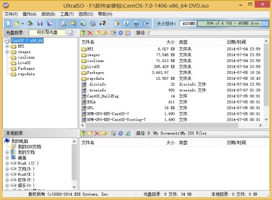This screenshot has width=272, height=200.
Task: Expand the 我的文档 node in the local tree
Action: (7, 152)
